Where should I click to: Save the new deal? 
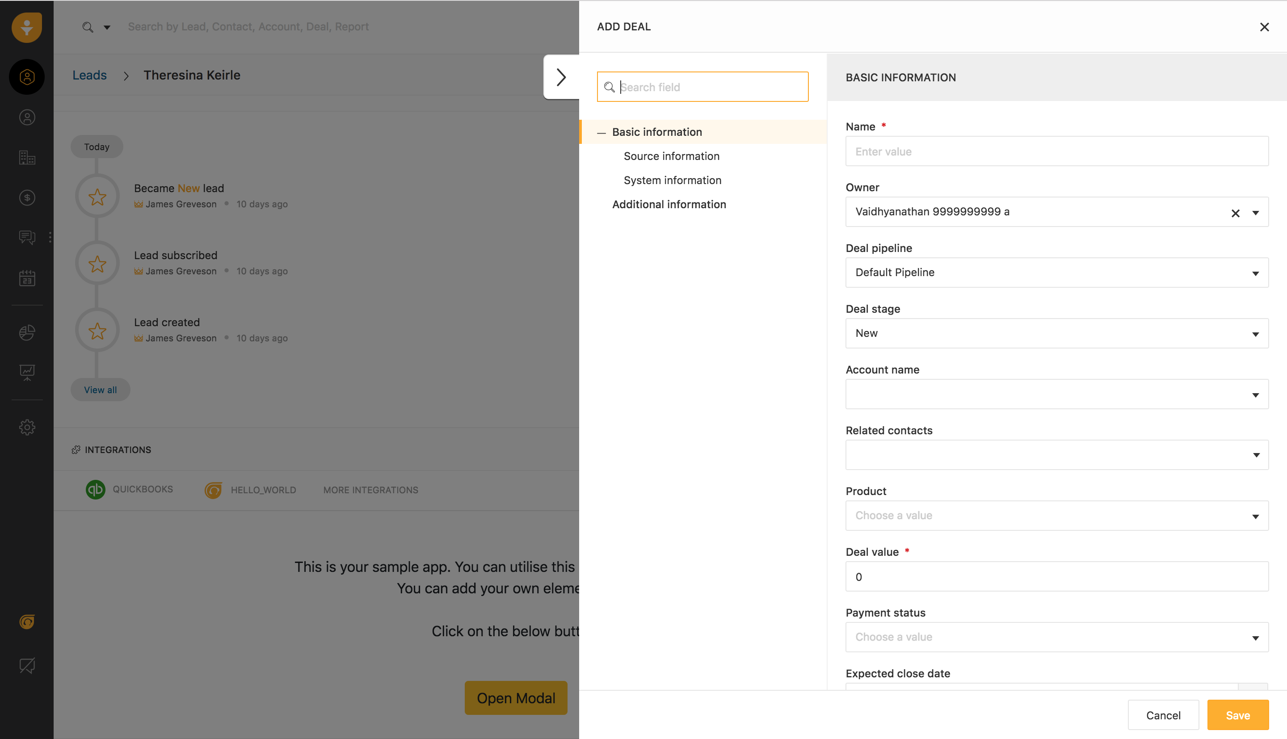[x=1238, y=715]
